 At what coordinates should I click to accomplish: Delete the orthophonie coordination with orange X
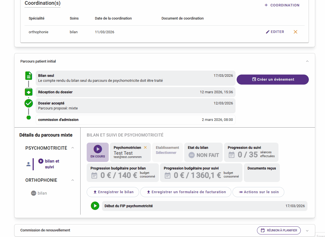pyautogui.click(x=295, y=32)
